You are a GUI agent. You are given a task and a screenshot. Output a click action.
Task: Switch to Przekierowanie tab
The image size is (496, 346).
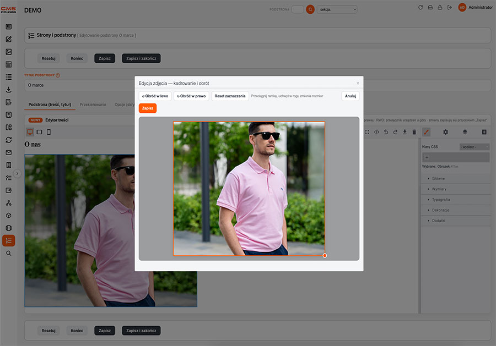93,105
